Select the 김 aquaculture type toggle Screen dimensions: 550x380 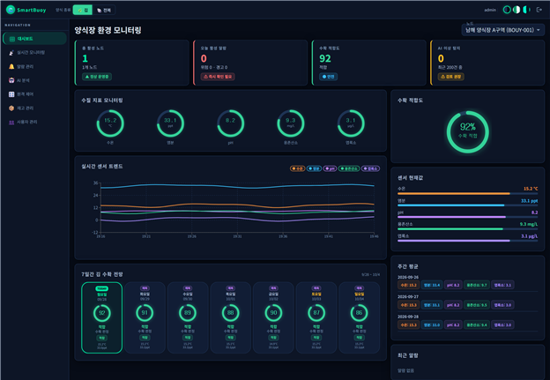click(x=83, y=11)
